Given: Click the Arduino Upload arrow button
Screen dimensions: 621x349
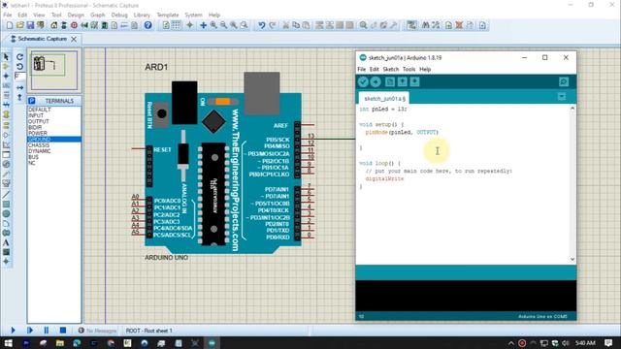Looking at the screenshot, I should point(376,81).
